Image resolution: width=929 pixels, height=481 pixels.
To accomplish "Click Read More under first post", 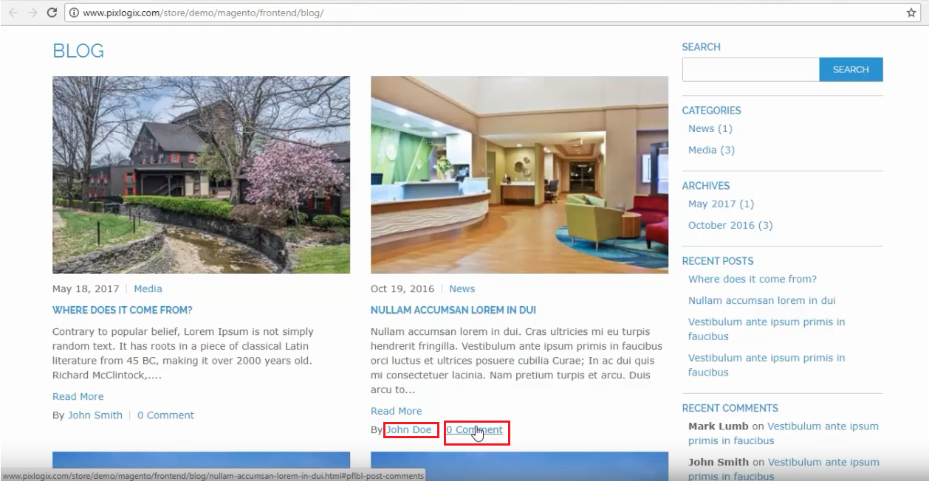I will pos(78,396).
